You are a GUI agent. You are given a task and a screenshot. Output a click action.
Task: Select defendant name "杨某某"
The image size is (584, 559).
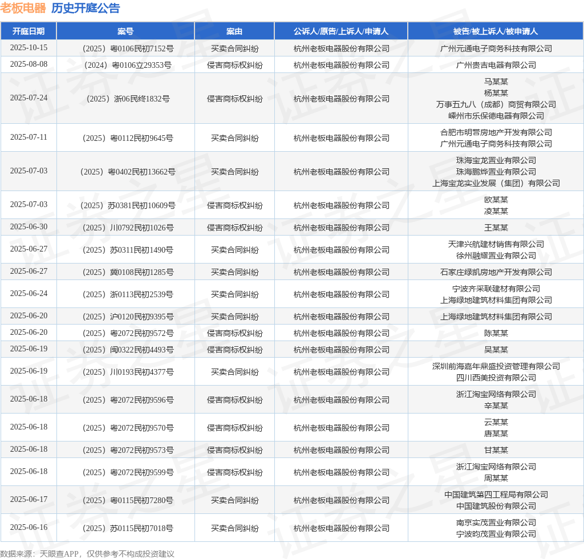point(496,93)
